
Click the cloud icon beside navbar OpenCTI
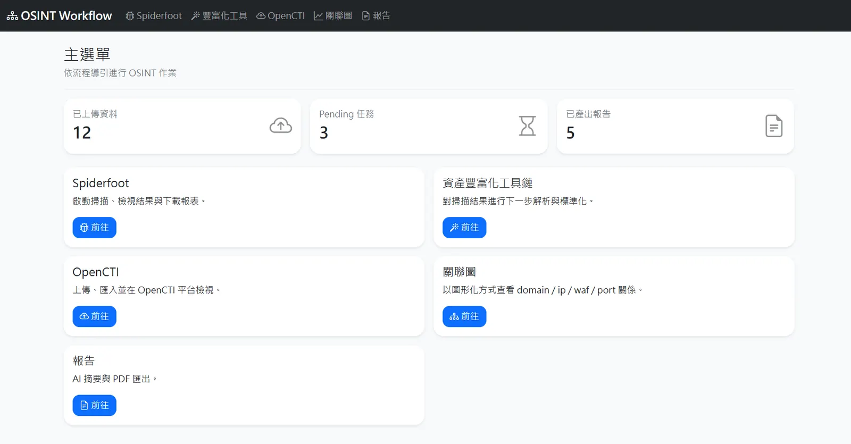click(x=261, y=16)
